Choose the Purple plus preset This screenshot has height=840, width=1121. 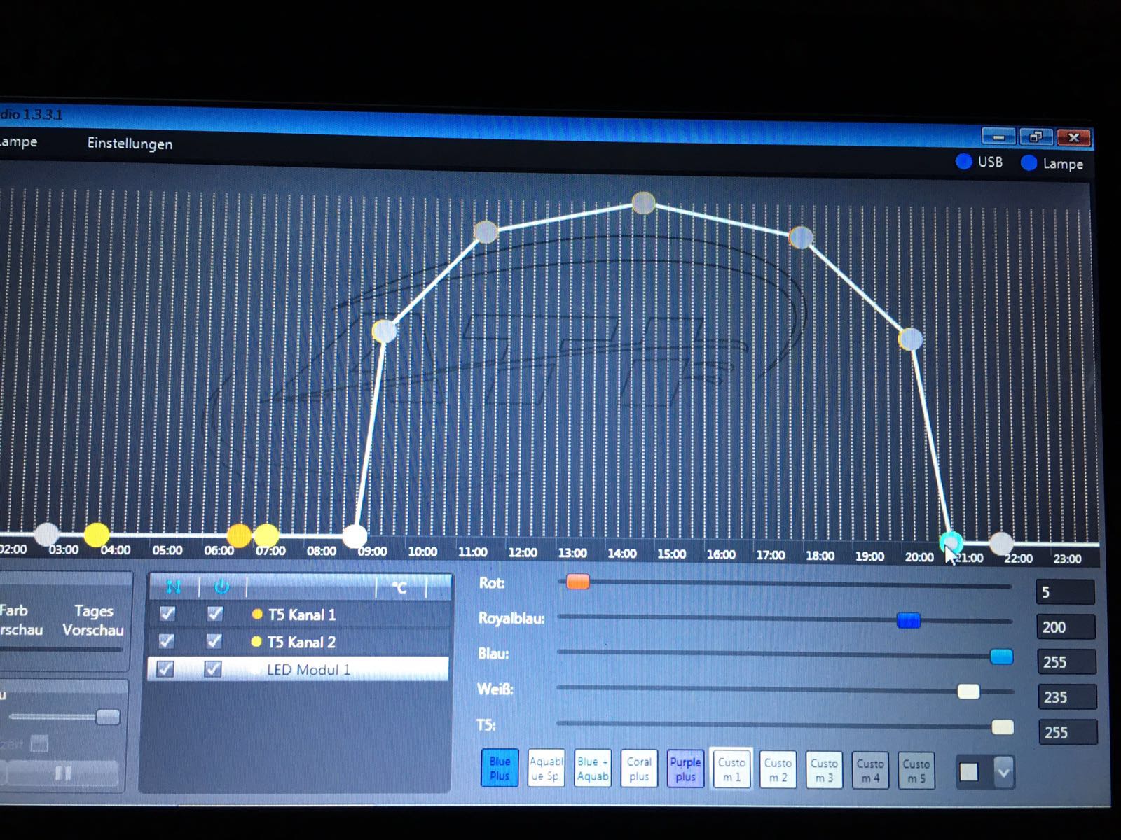685,769
